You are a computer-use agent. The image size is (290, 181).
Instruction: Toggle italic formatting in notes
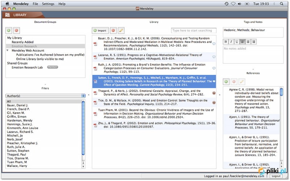(x=231, y=42)
